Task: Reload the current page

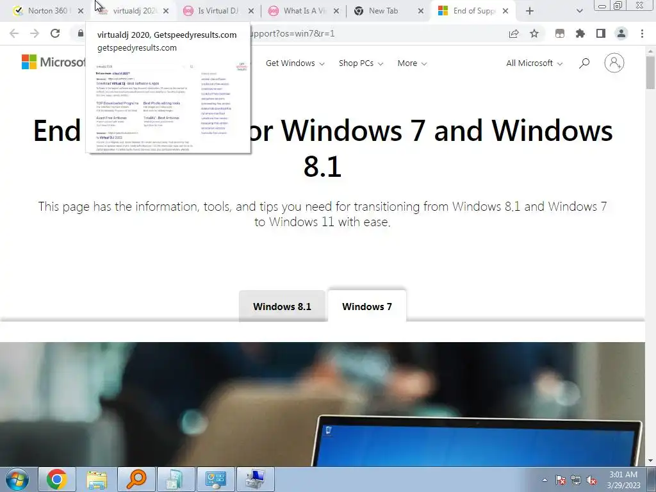Action: click(55, 33)
